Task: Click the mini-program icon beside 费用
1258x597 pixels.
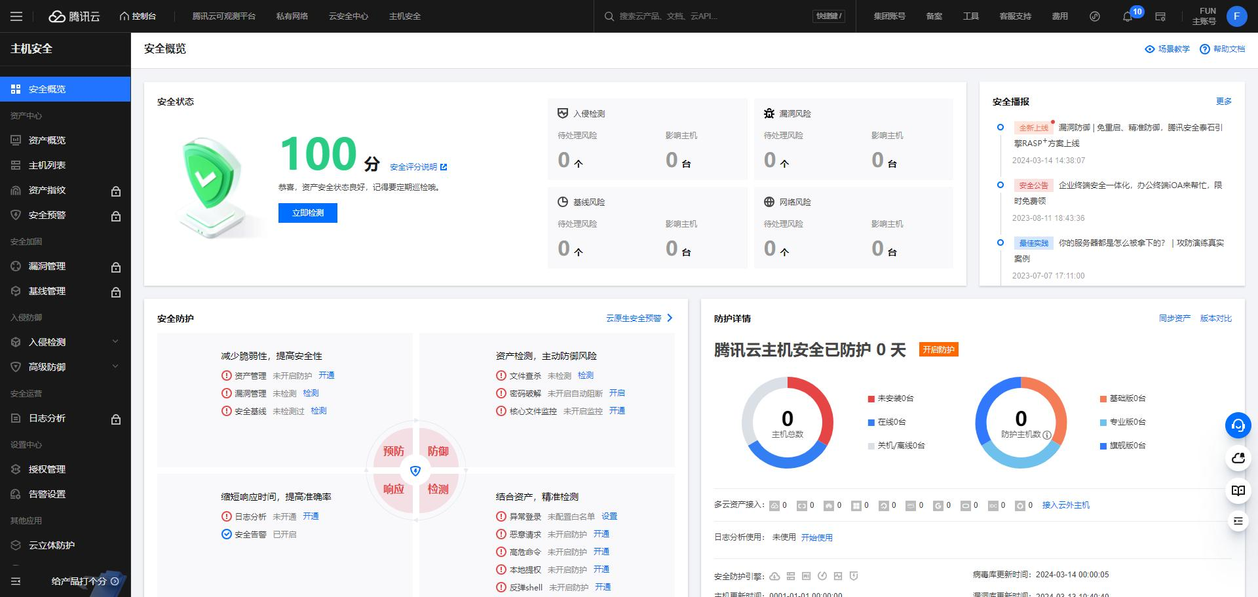Action: [x=1095, y=16]
